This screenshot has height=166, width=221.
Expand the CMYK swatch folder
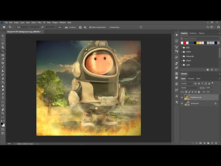181,52
